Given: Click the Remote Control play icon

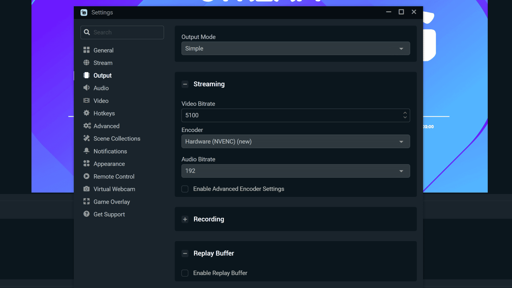Looking at the screenshot, I should pos(86,176).
